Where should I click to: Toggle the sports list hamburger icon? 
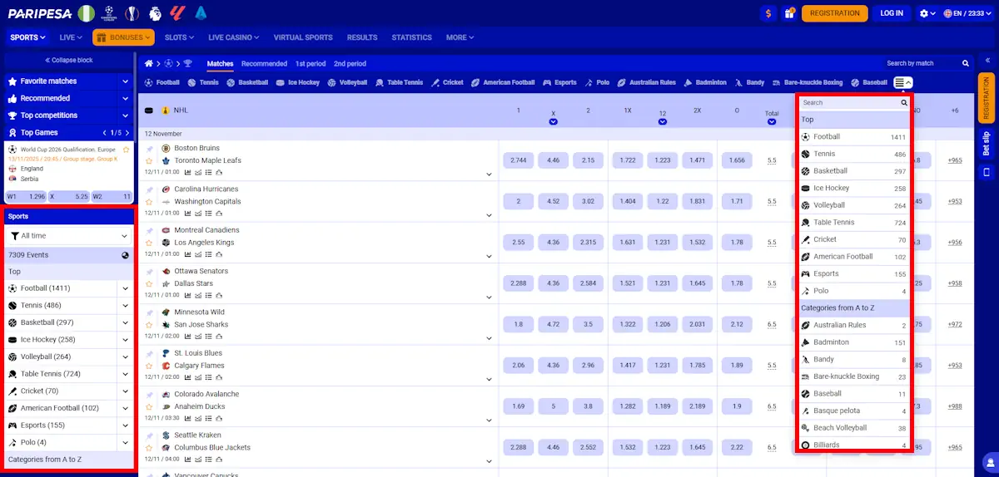(902, 82)
